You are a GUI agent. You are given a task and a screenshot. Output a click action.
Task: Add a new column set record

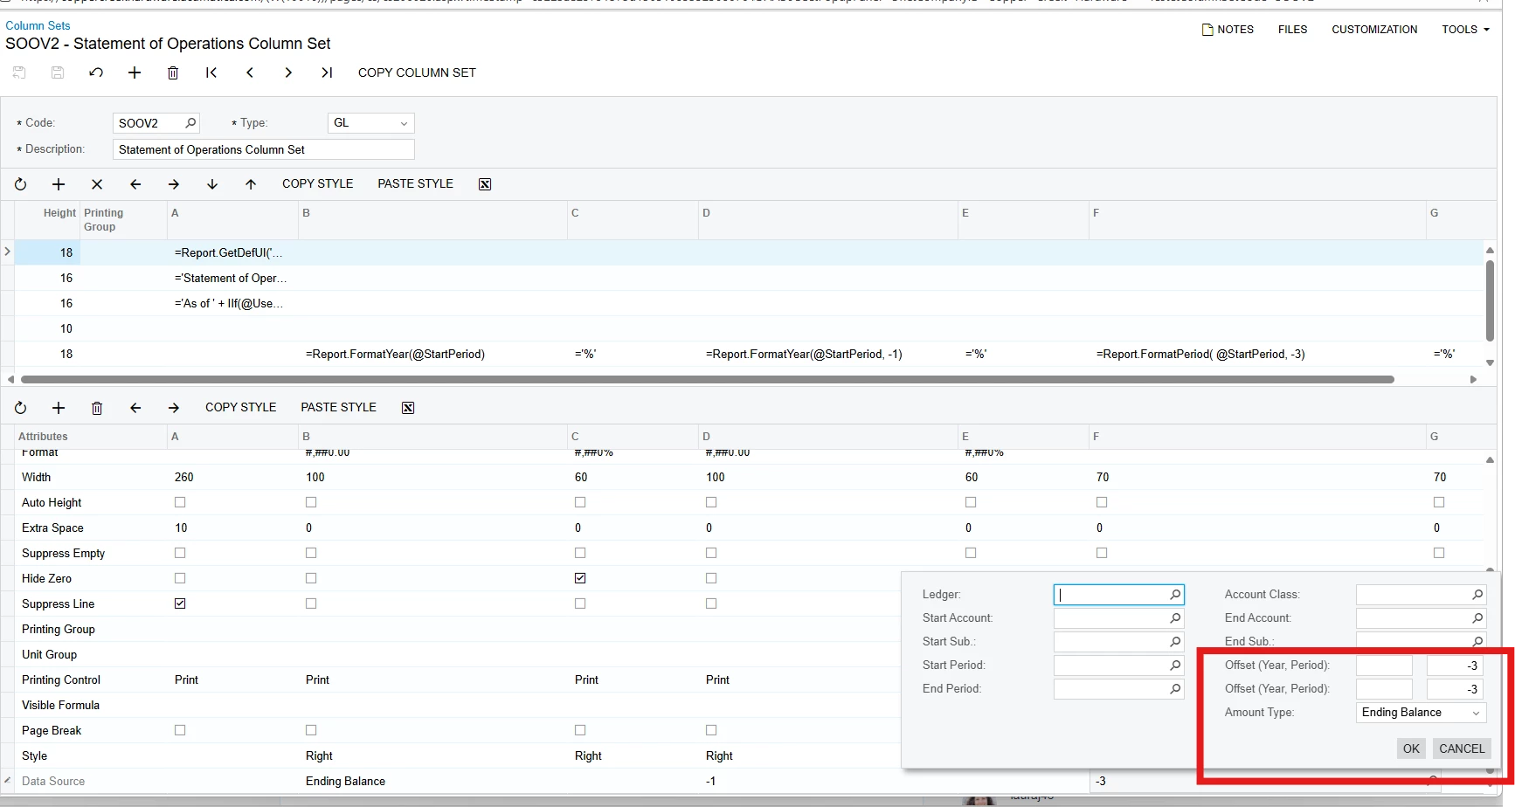(x=135, y=72)
